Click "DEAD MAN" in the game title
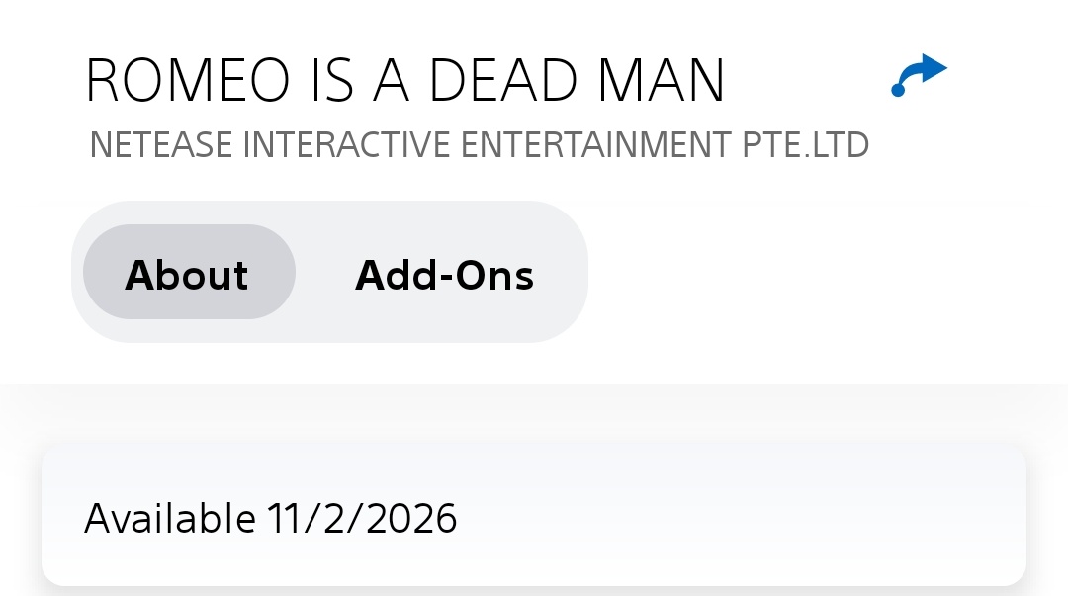This screenshot has width=1068, height=596. click(577, 81)
